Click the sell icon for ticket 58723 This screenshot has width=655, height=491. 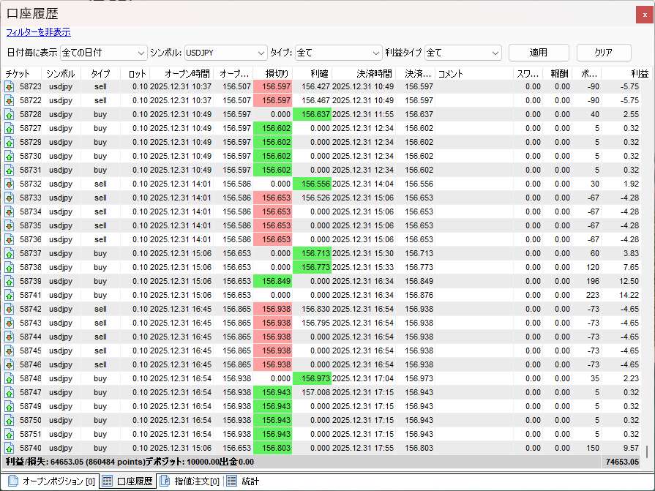point(9,86)
